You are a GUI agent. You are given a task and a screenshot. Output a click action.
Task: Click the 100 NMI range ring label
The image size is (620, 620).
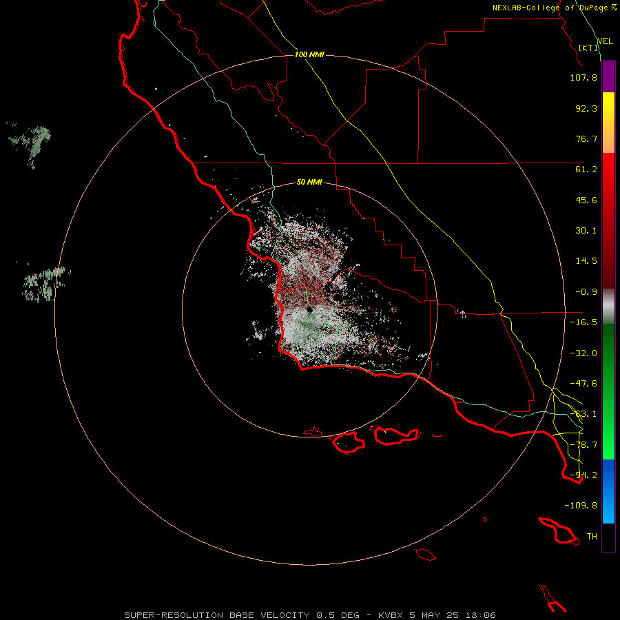coord(309,54)
